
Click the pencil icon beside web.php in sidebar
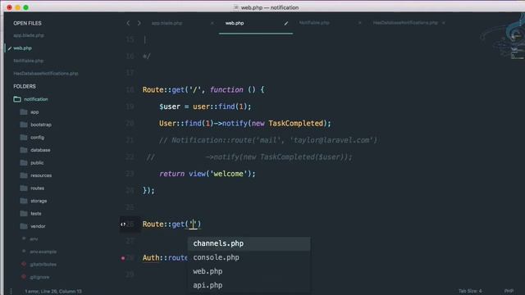9,48
